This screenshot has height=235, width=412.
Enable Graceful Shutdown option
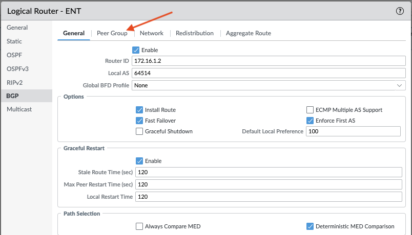pyautogui.click(x=139, y=131)
